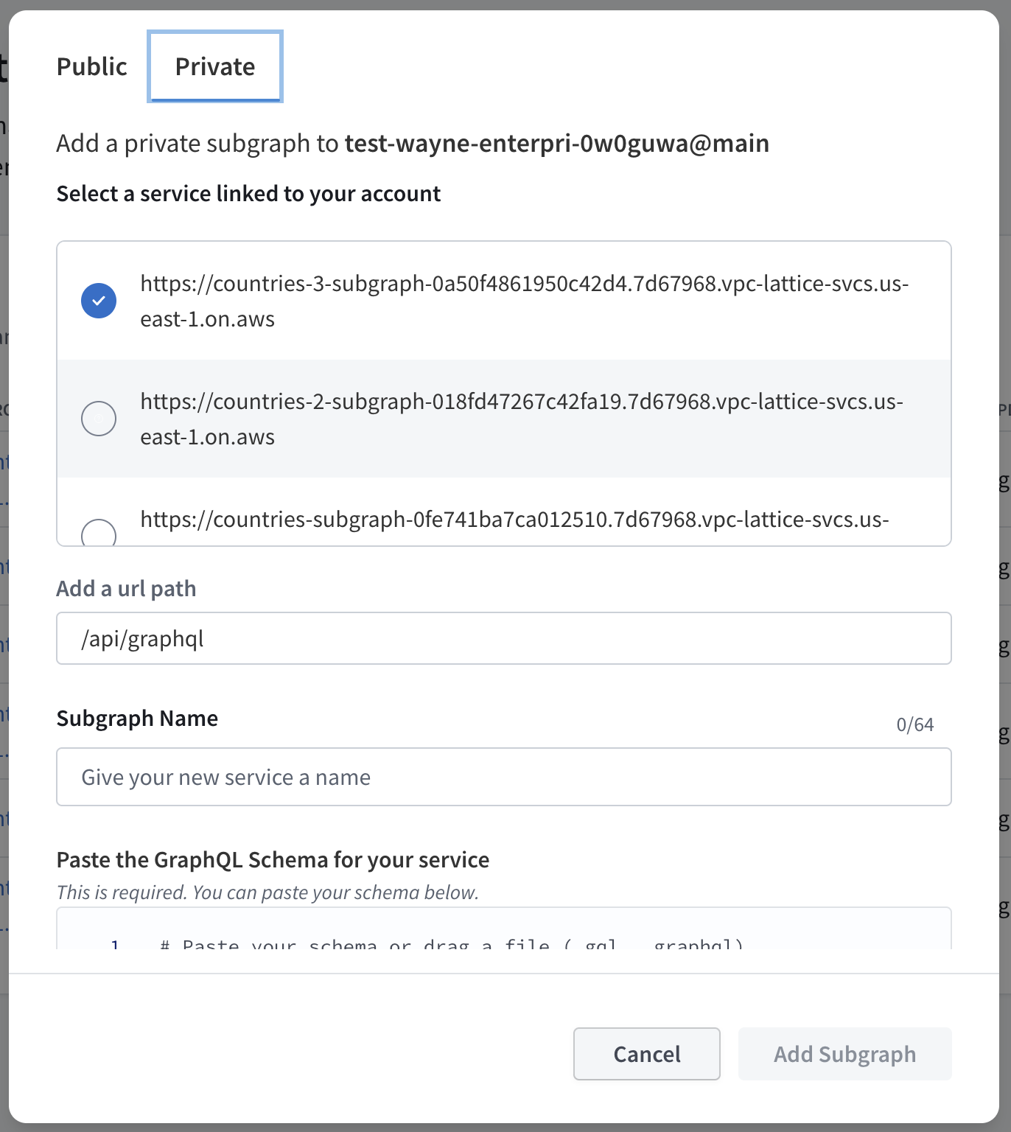Click the "This is required" hint text
Image resolution: width=1011 pixels, height=1132 pixels.
pyautogui.click(x=267, y=892)
